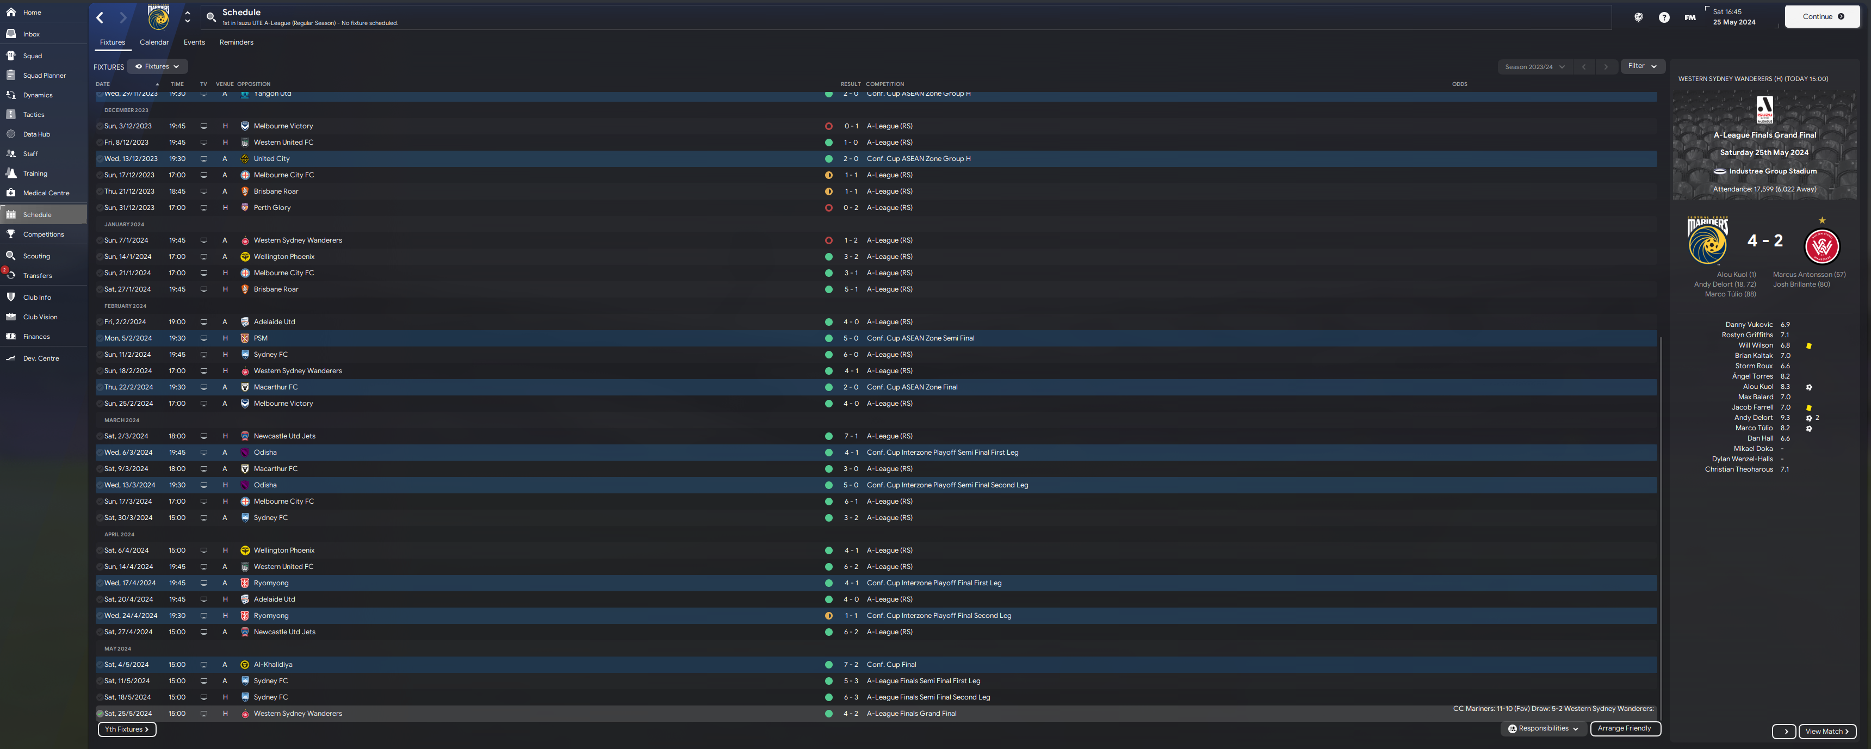Screen dimensions: 1871x749
Task: Open the Data Hub icon
Action: click(x=11, y=134)
